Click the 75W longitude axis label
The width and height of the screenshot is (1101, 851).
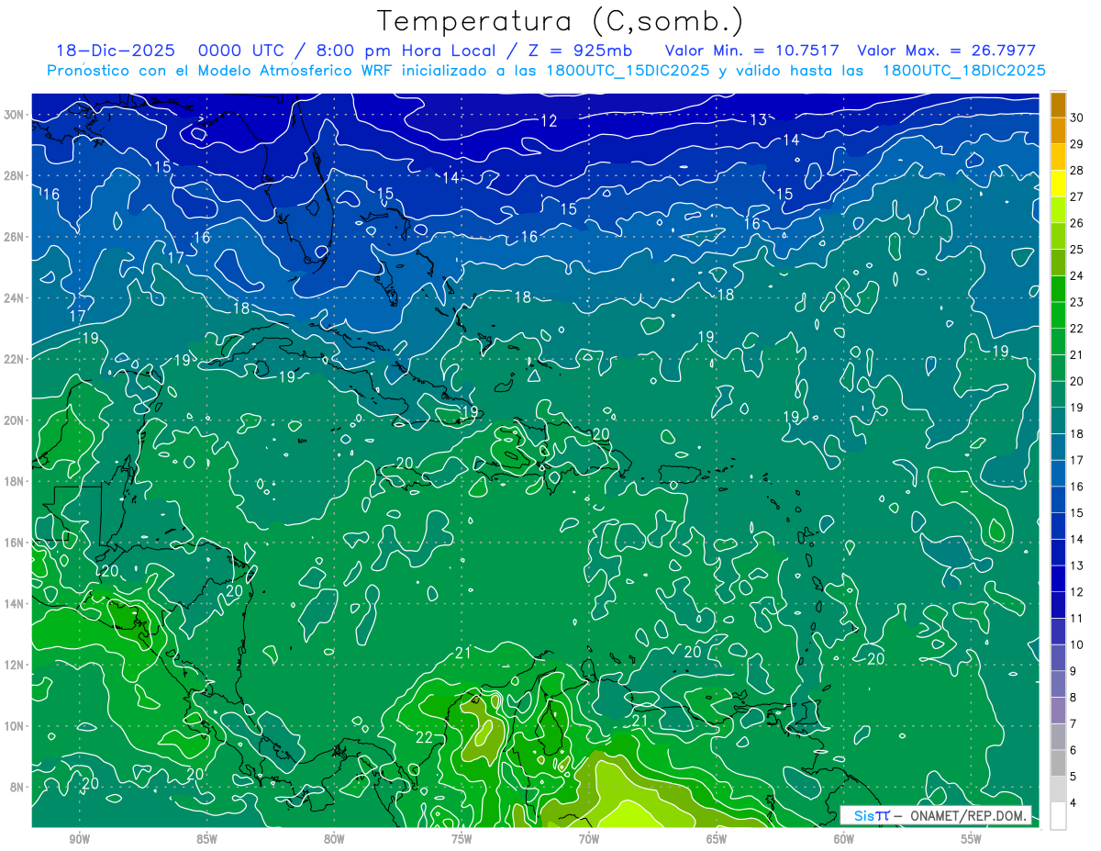(x=462, y=839)
